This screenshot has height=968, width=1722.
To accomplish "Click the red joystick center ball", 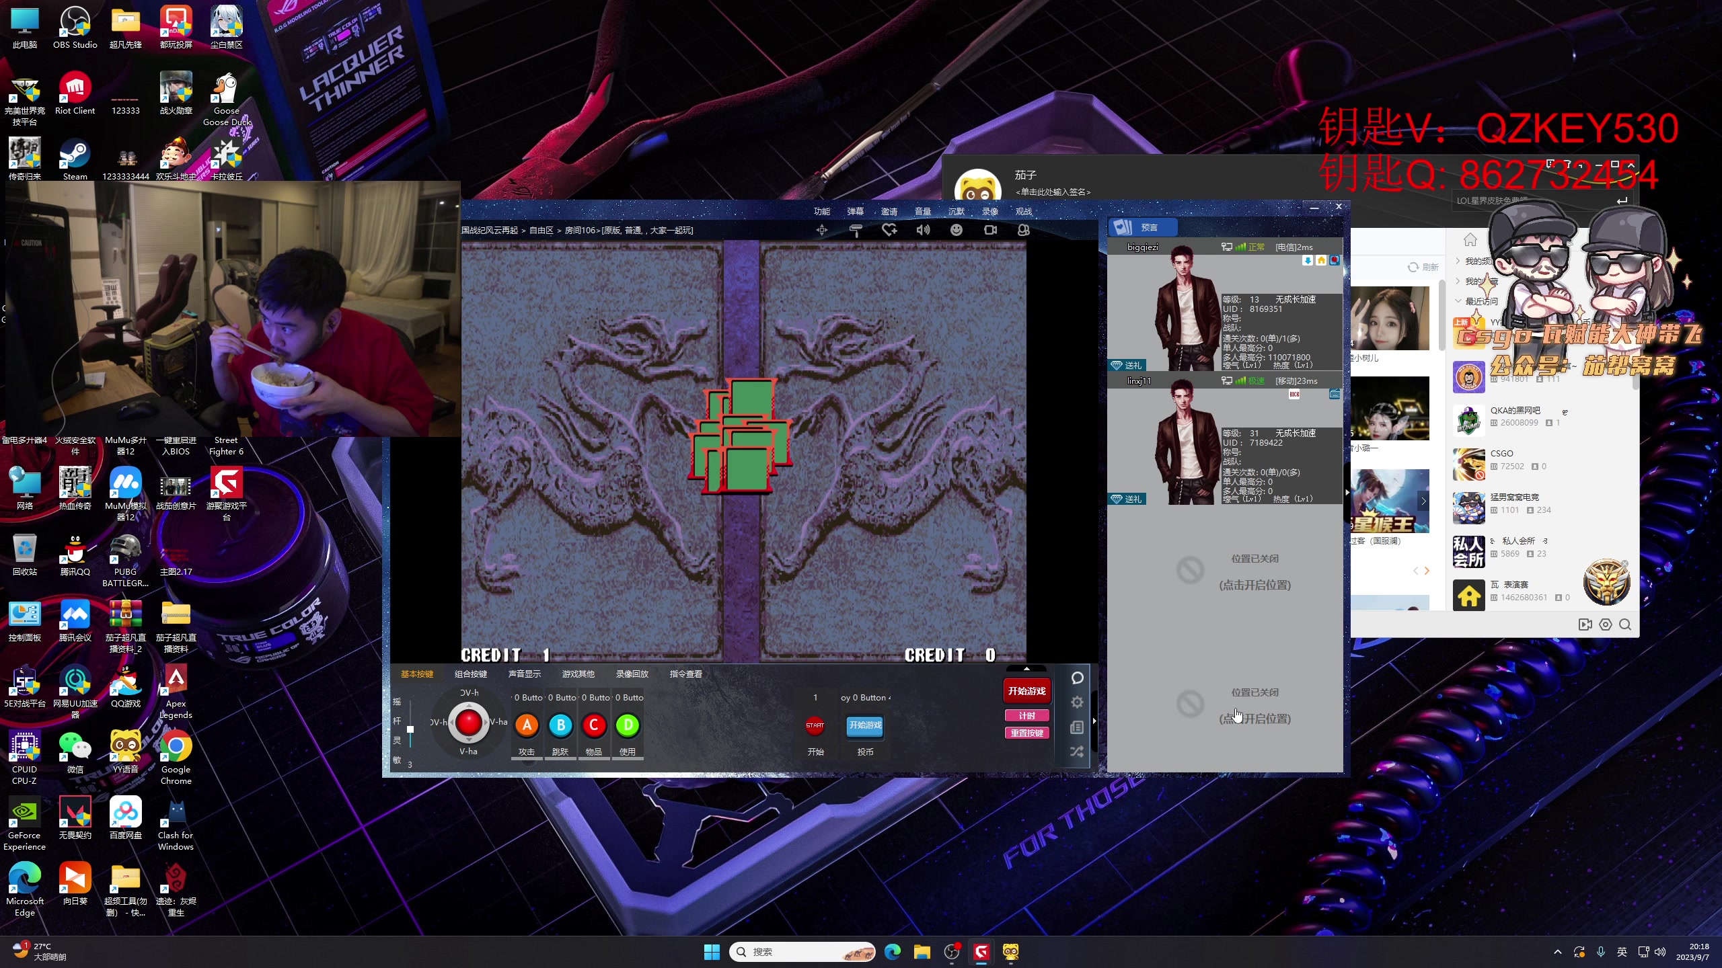I will point(469,723).
